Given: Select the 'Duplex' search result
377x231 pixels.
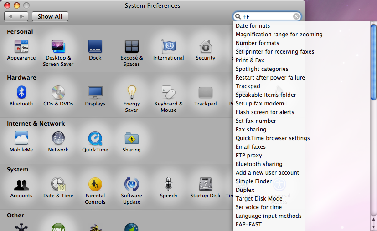Looking at the screenshot, I should 245,190.
